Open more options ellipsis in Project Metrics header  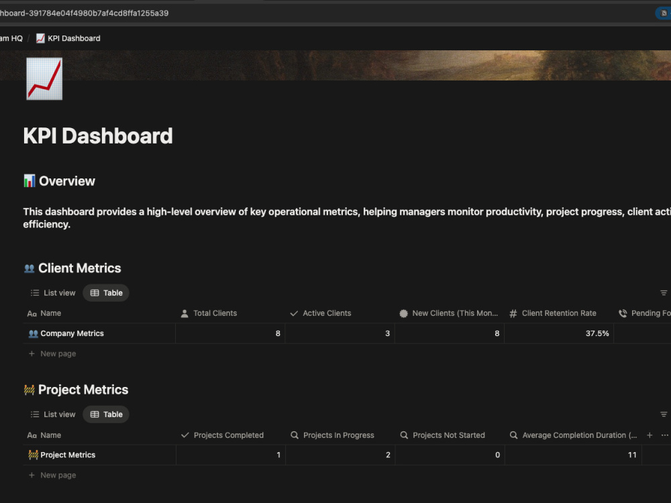(x=664, y=435)
